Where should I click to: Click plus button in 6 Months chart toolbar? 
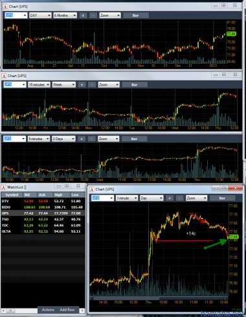(x=83, y=16)
